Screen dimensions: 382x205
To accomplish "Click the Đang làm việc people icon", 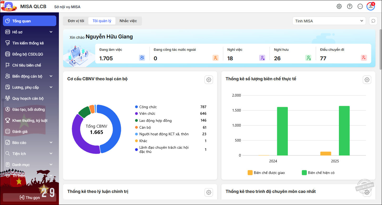I will pyautogui.click(x=142, y=58).
